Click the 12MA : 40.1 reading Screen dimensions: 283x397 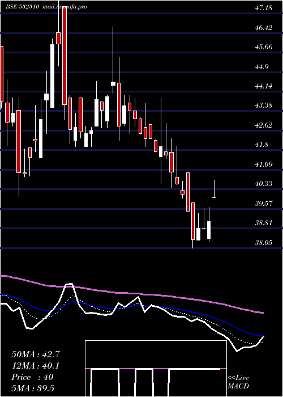point(36,366)
